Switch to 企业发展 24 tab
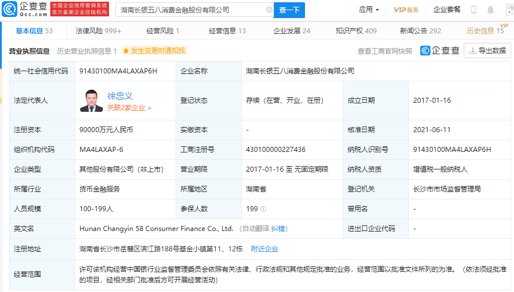Viewport: 514px width, 292px height. click(292, 31)
